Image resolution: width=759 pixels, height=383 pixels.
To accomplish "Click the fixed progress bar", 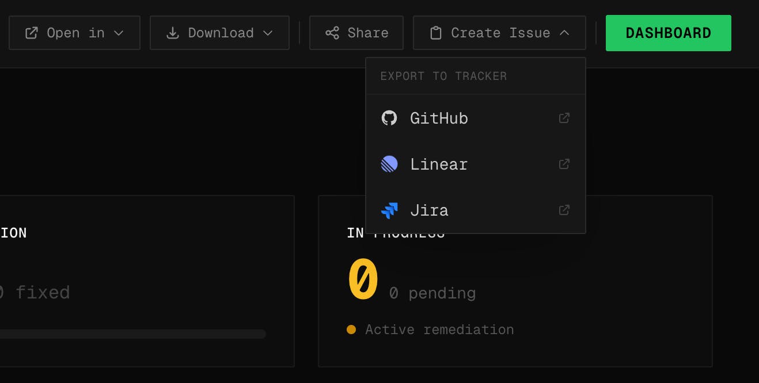I will (133, 334).
